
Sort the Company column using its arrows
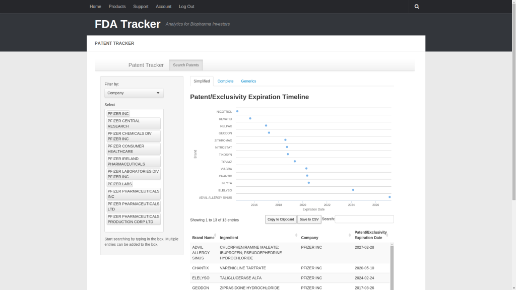click(350, 235)
